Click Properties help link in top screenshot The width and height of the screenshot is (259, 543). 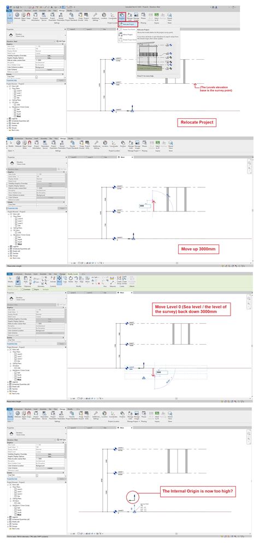pos(13,81)
